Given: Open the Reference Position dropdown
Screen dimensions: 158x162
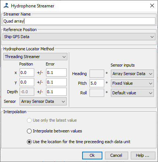Looking at the screenshot, I should [79, 37].
